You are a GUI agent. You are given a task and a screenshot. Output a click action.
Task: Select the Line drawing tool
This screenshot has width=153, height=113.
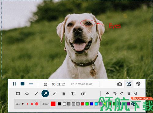(x=36, y=93)
